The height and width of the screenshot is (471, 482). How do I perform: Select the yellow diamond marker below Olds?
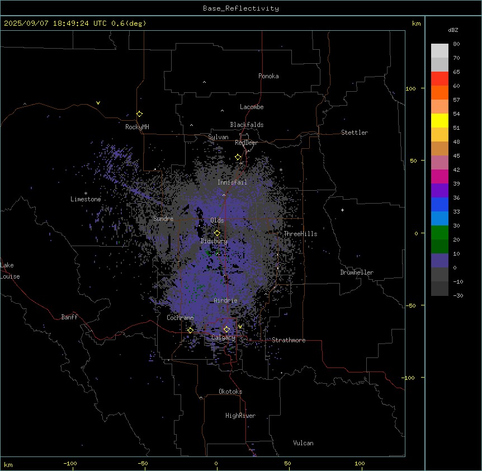tap(217, 233)
